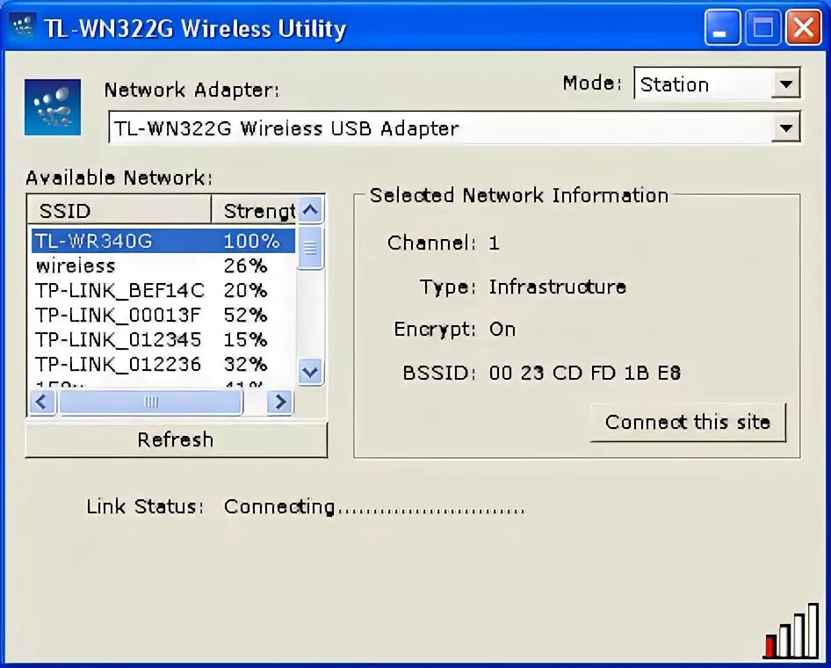Screen dimensions: 831x668
Task: Click the blue wireless adapter logo icon
Action: [53, 107]
